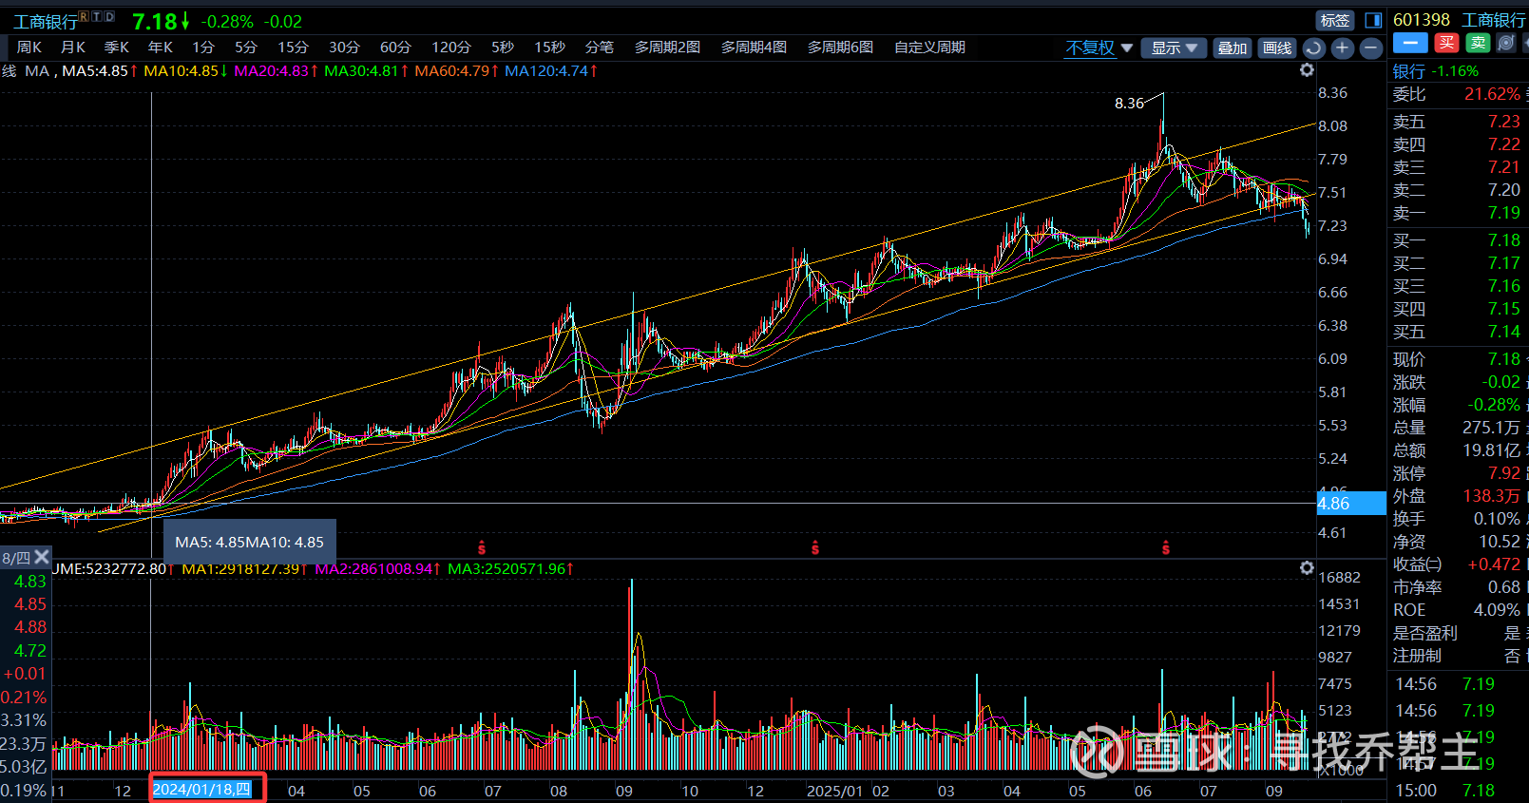The height and width of the screenshot is (803, 1529).
Task: Select the 120分 period tab
Action: tap(451, 48)
